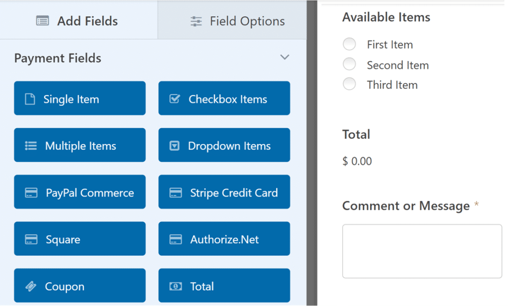Screen dimensions: 508x306
Task: Click the Field Options sliders icon
Action: 195,21
